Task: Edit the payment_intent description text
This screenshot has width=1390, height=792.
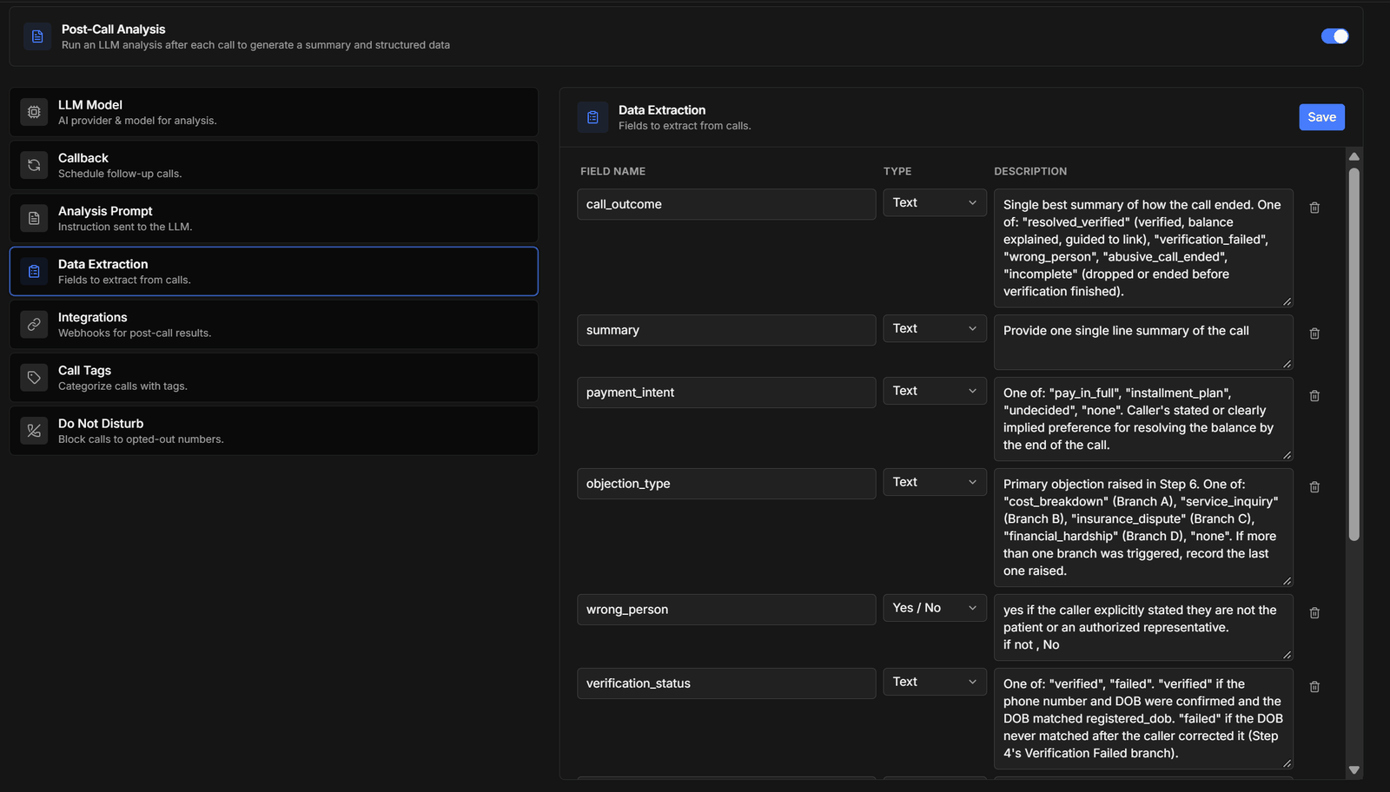Action: tap(1143, 419)
